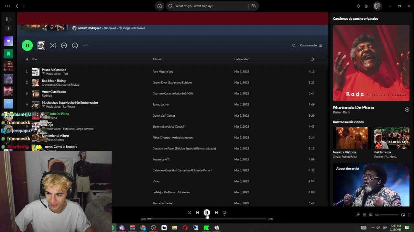Open Your Episodes green bookmark tile

8,54
